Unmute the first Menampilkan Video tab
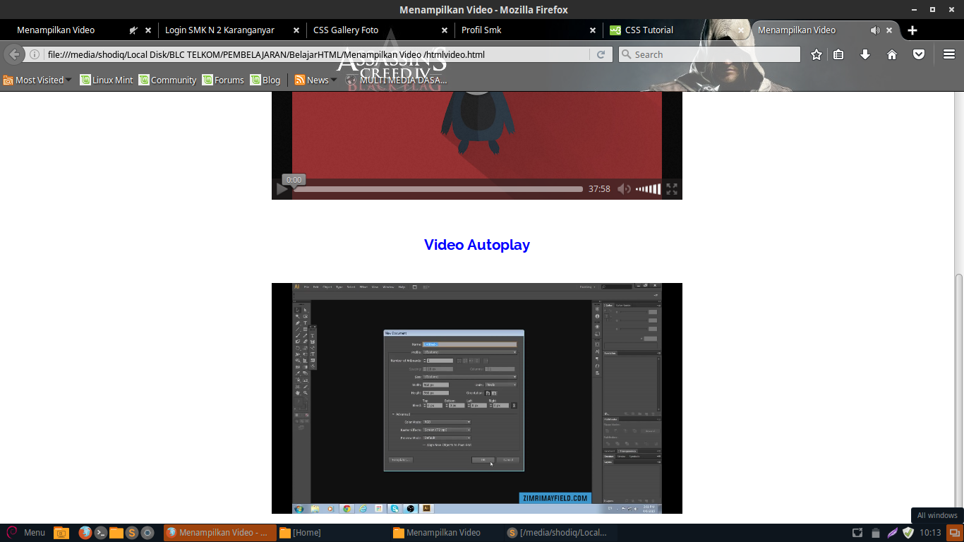This screenshot has height=542, width=964. click(x=133, y=30)
